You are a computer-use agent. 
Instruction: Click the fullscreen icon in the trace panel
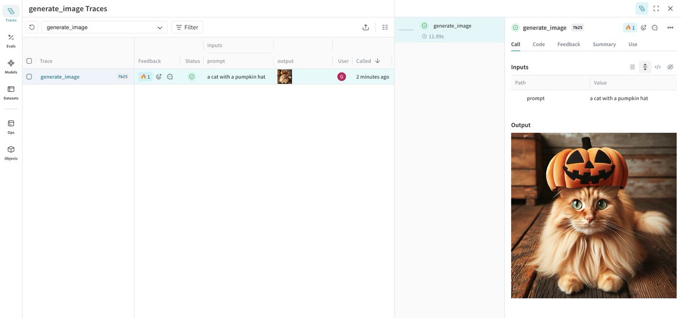pyautogui.click(x=656, y=9)
